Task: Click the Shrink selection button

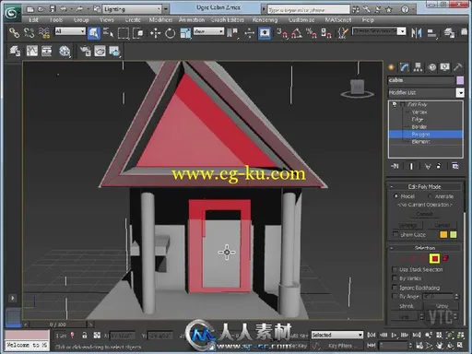Action: pyautogui.click(x=407, y=306)
